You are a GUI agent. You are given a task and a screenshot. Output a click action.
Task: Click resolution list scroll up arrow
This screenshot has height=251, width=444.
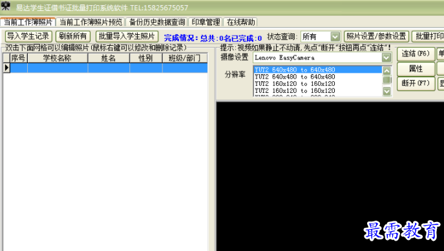386,71
